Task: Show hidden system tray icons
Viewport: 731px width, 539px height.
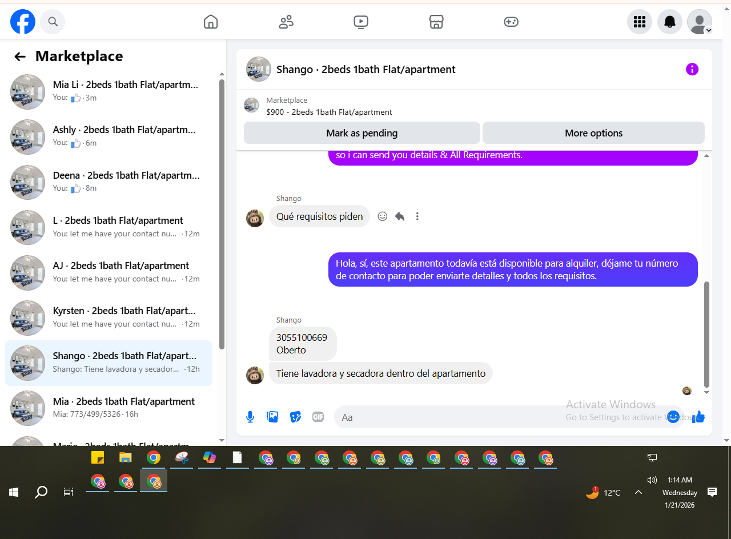Action: coord(638,492)
